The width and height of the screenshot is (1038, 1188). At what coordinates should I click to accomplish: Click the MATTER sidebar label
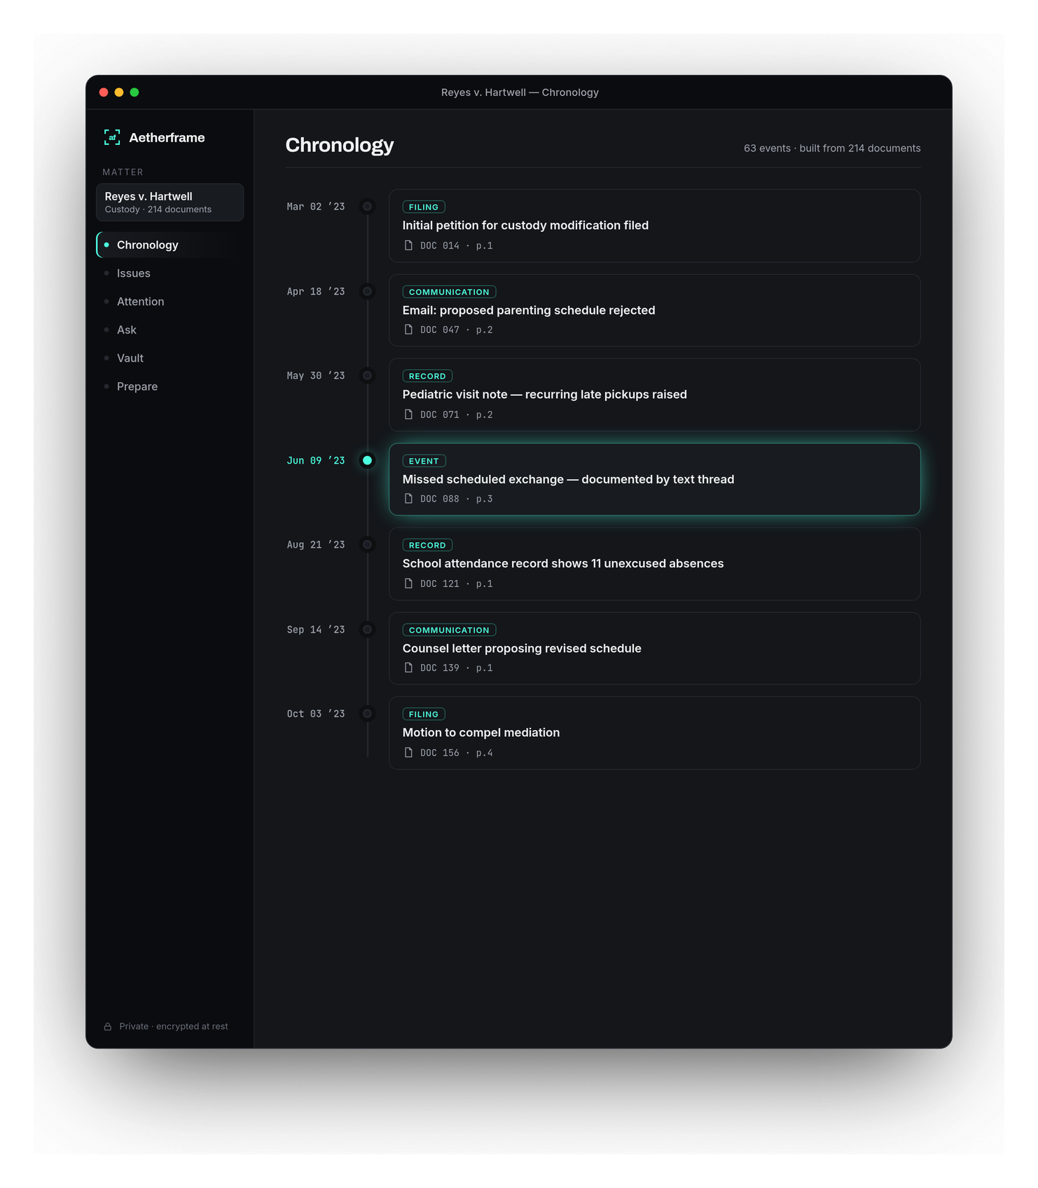123,172
